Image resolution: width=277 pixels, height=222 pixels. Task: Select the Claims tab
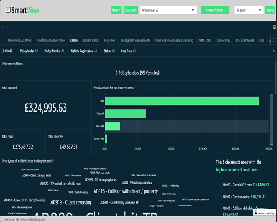[74, 41]
